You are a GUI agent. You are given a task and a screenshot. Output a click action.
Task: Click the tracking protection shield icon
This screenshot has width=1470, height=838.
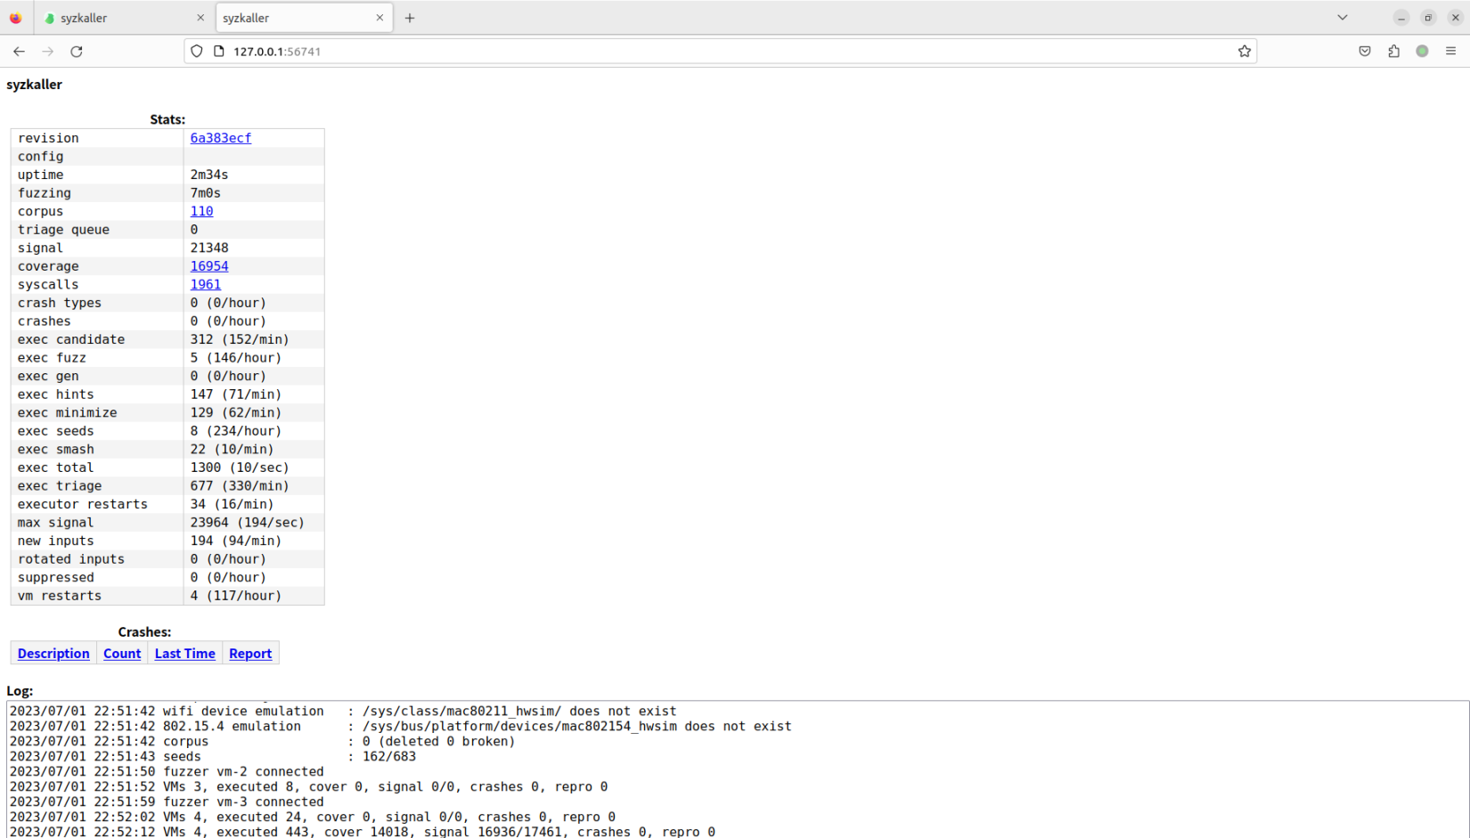click(x=197, y=52)
